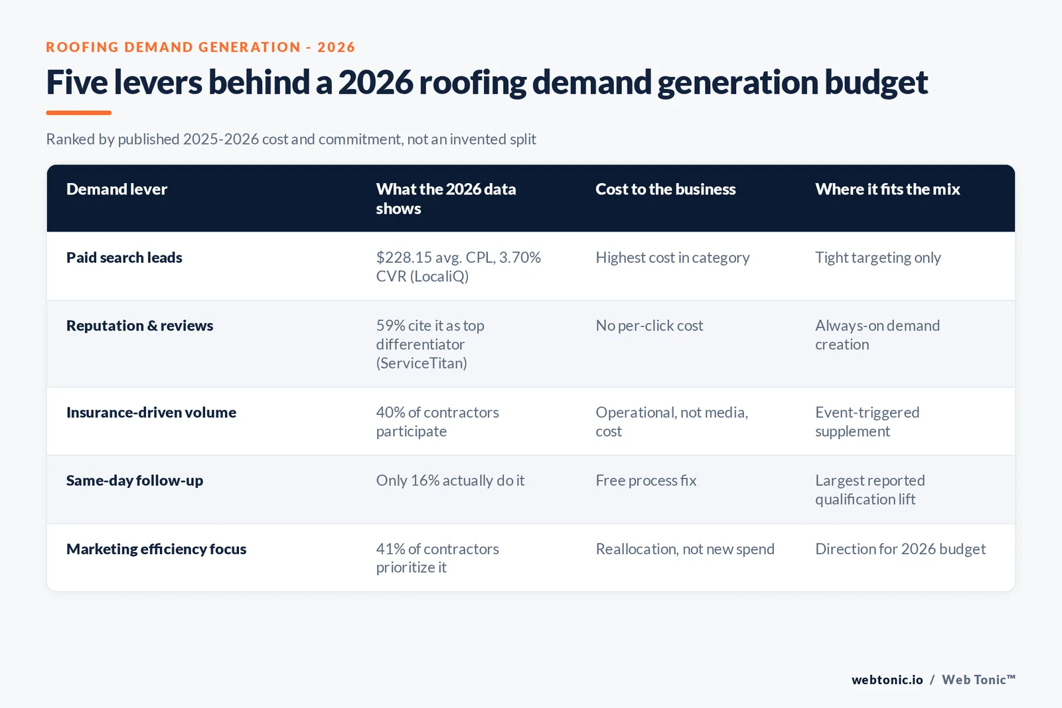Click '59% cite it as top differentiator' cell
Viewport: 1062px width, 708px height.
(430, 344)
